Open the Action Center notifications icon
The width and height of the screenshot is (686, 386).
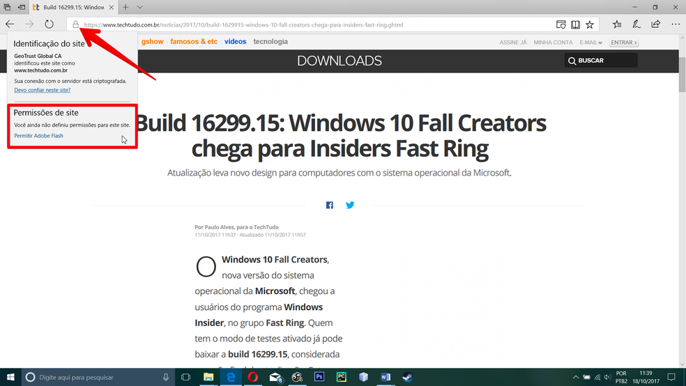(671, 377)
